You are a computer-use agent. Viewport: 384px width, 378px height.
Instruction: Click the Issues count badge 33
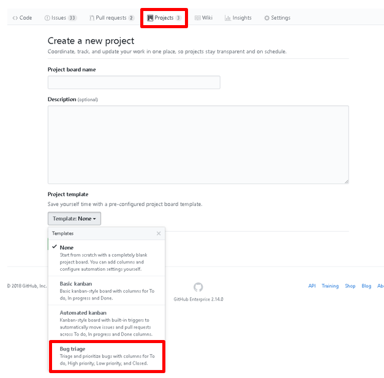coord(72,18)
